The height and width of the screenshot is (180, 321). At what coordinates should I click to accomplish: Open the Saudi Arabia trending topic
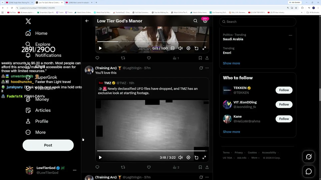tap(233, 39)
